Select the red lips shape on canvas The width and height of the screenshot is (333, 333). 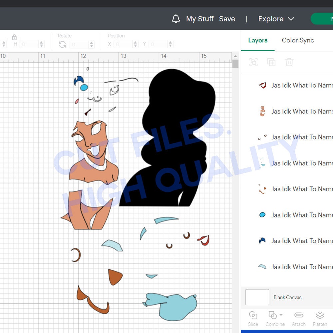coord(204,240)
